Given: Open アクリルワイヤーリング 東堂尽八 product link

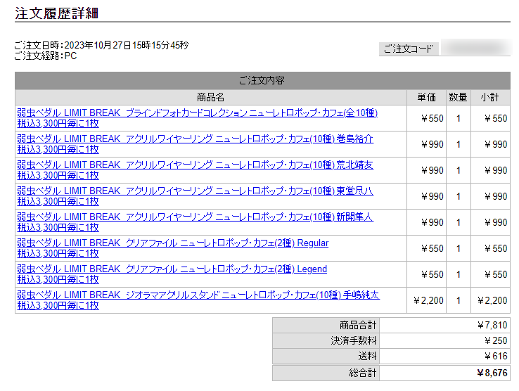Looking at the screenshot, I should pyautogui.click(x=196, y=196).
